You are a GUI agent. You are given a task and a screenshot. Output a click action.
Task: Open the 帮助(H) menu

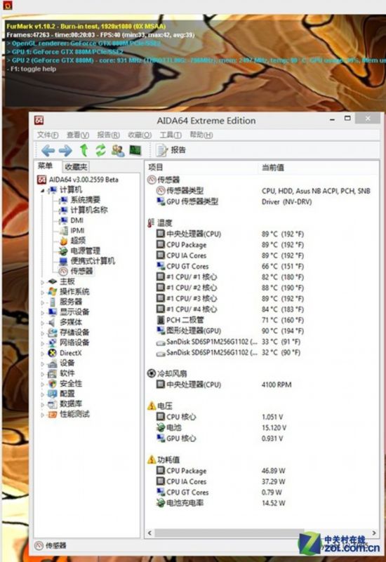(201, 135)
